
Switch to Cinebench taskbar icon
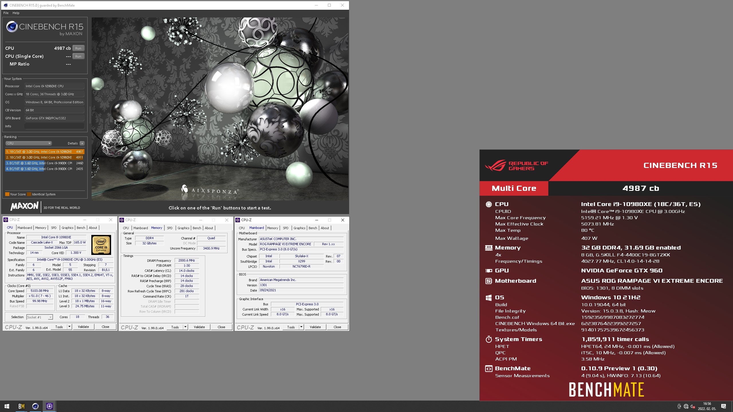35,406
